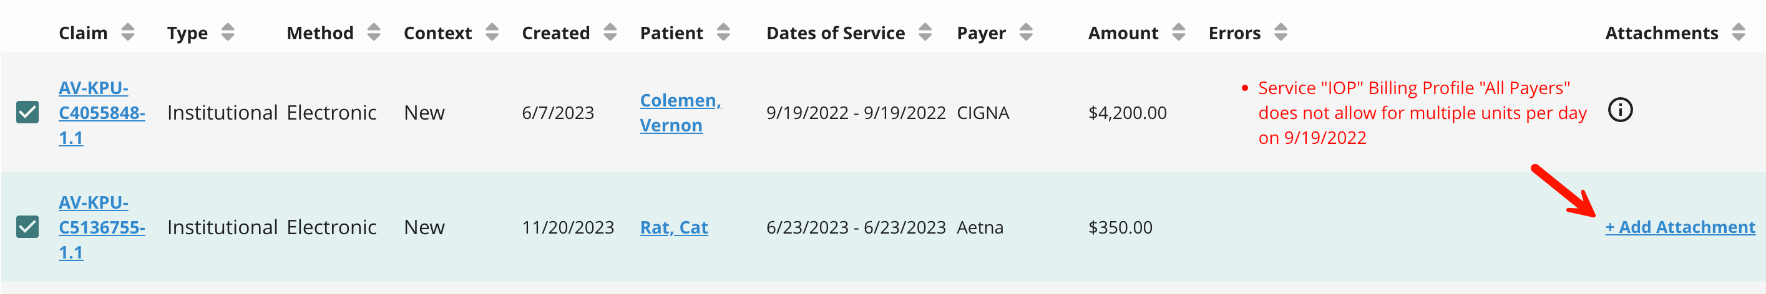This screenshot has height=294, width=1766.
Task: Sort table by Created date arrows
Action: coord(610,32)
